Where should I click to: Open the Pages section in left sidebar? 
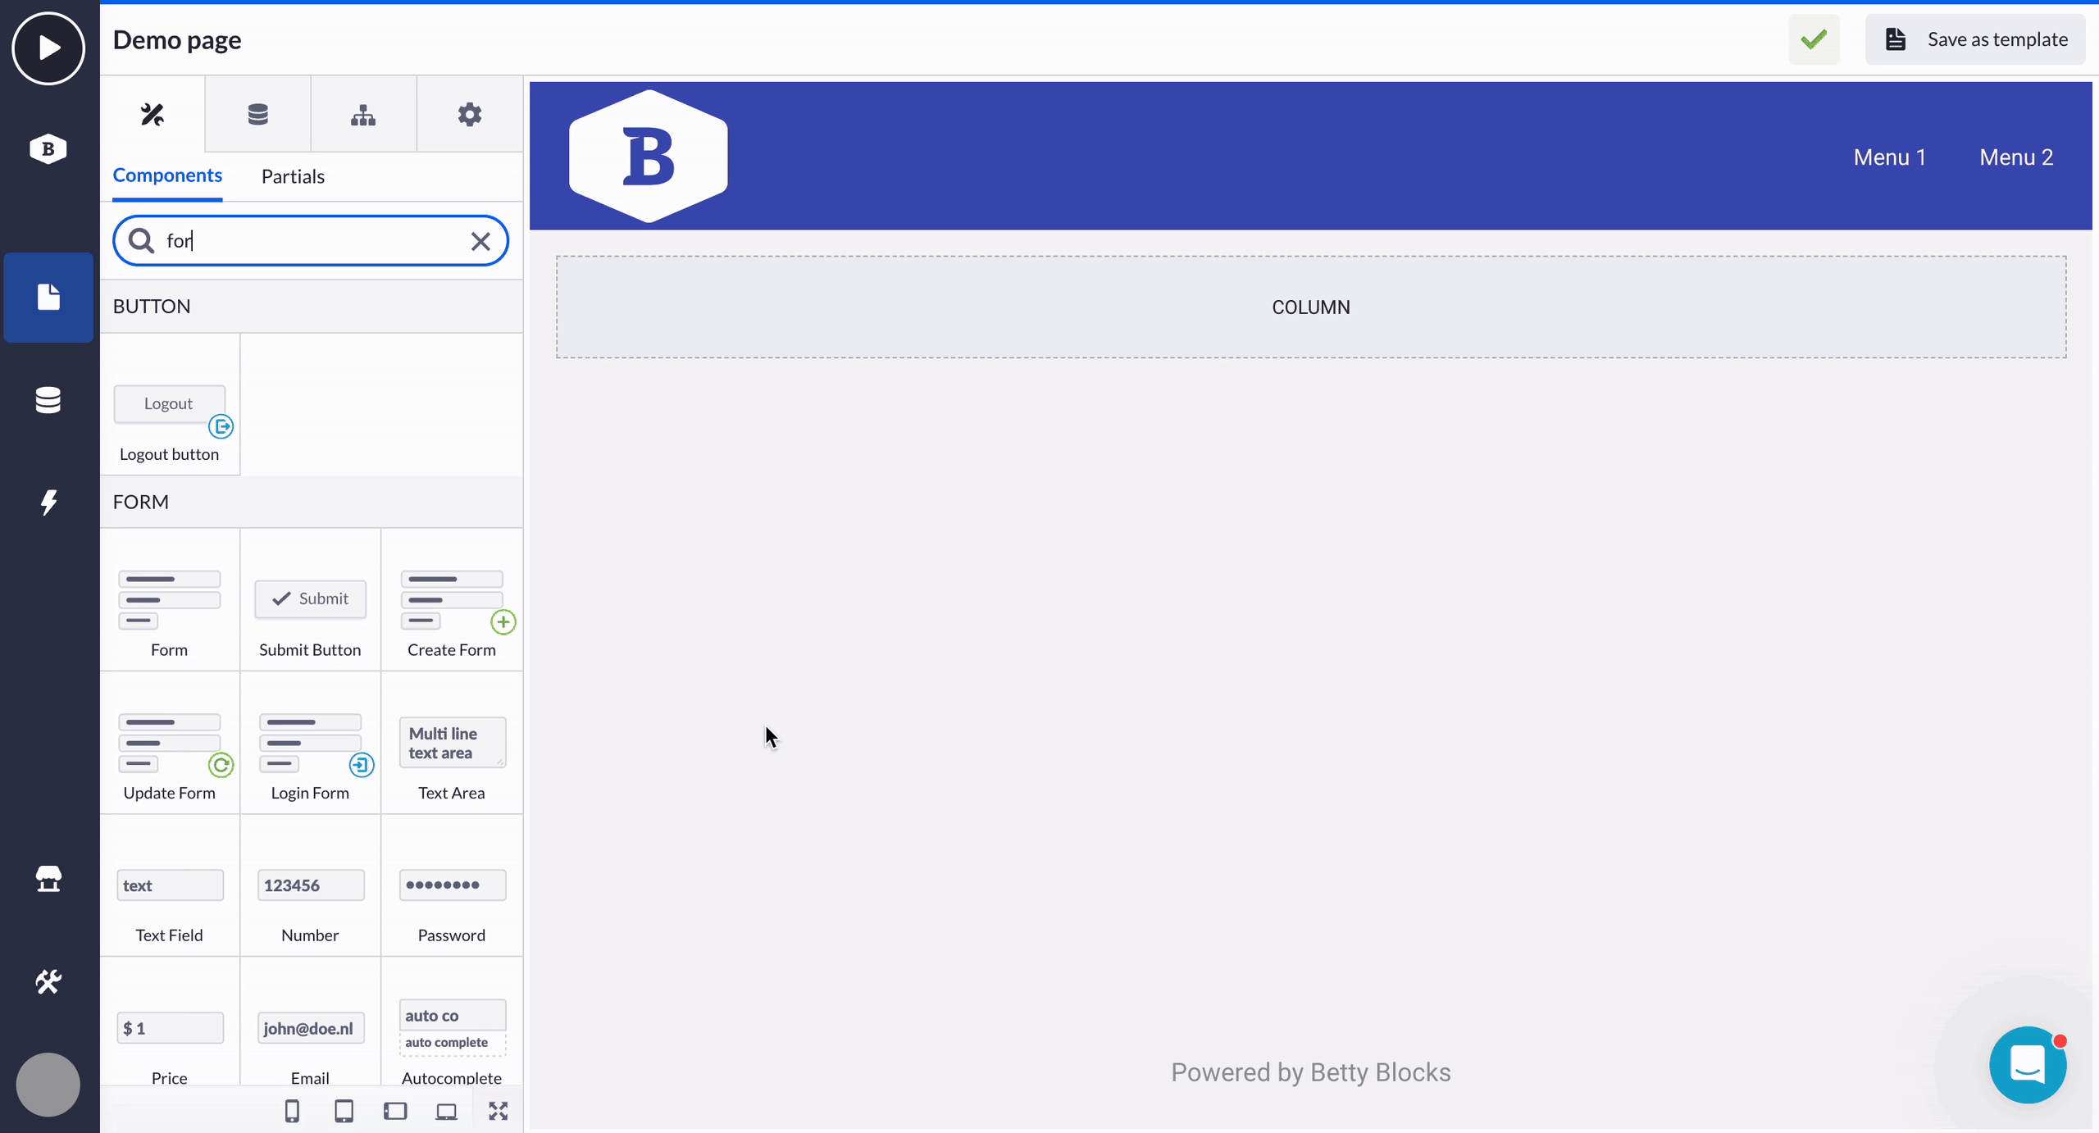48,297
